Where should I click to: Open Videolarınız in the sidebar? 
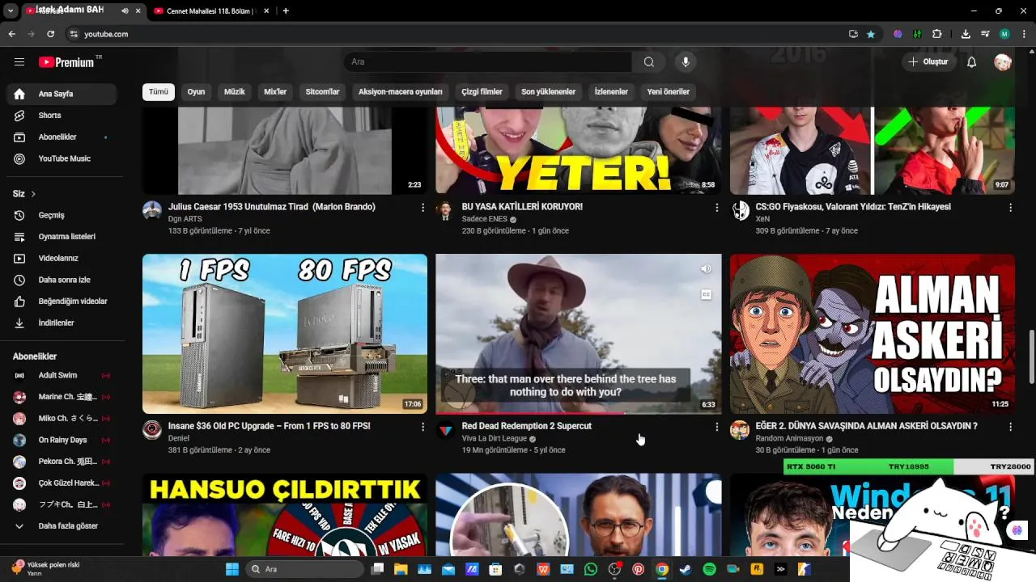[x=62, y=258]
